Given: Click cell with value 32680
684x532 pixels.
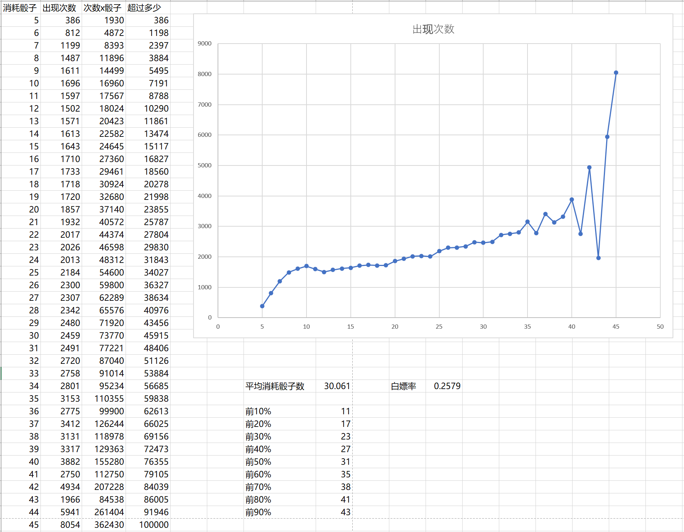Looking at the screenshot, I should point(103,197).
